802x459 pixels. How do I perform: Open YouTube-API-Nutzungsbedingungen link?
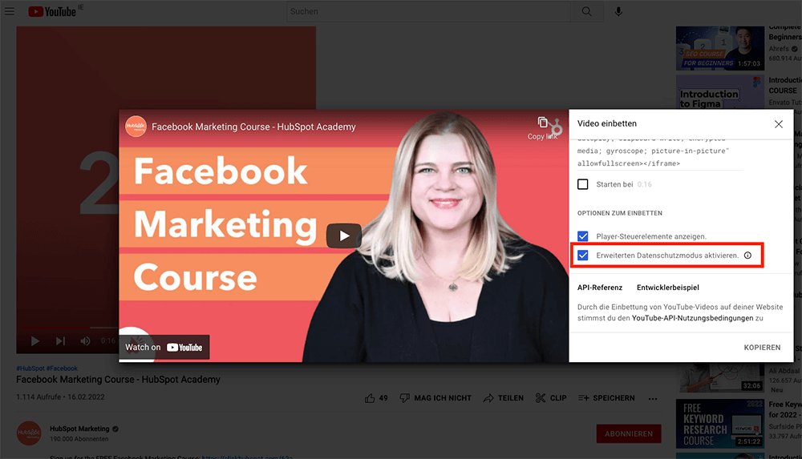point(693,318)
